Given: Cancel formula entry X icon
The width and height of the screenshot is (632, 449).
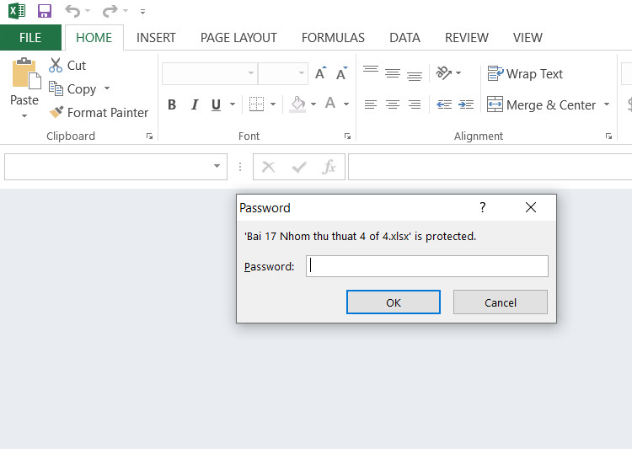Looking at the screenshot, I should coord(269,167).
